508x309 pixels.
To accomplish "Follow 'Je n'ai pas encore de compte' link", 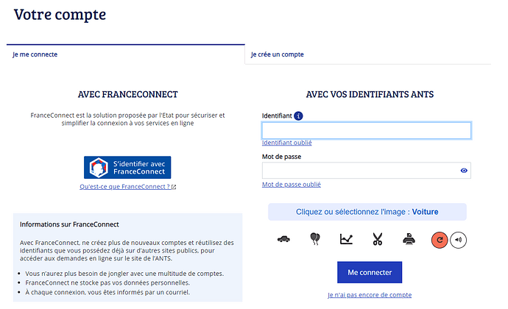I will click(x=370, y=295).
